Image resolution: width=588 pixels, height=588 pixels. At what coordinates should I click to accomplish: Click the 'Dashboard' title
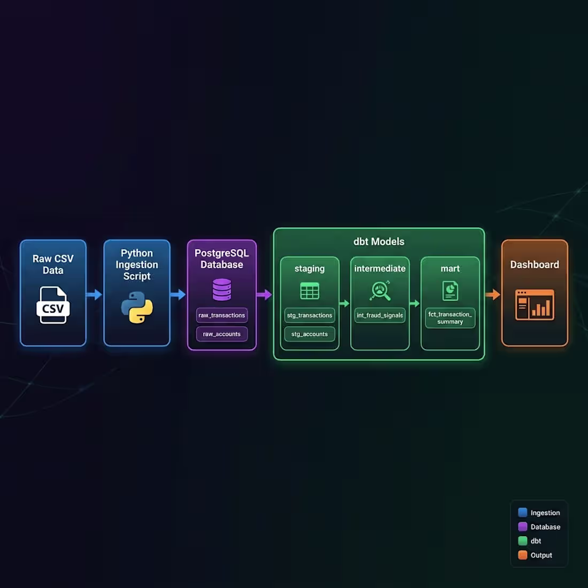click(x=535, y=265)
